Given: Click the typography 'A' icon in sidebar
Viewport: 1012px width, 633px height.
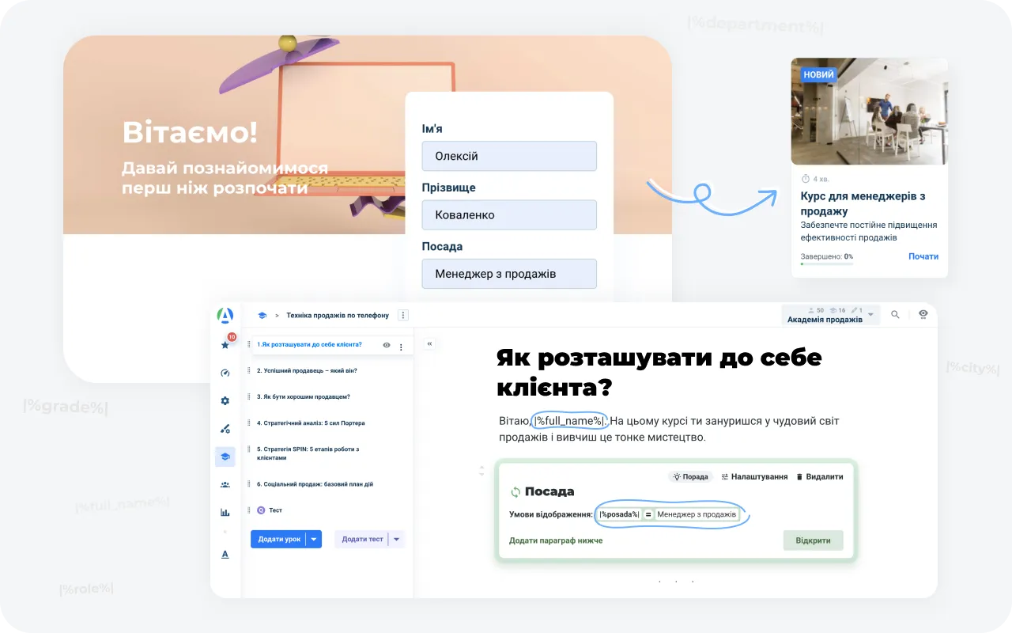Looking at the screenshot, I should pos(225,554).
